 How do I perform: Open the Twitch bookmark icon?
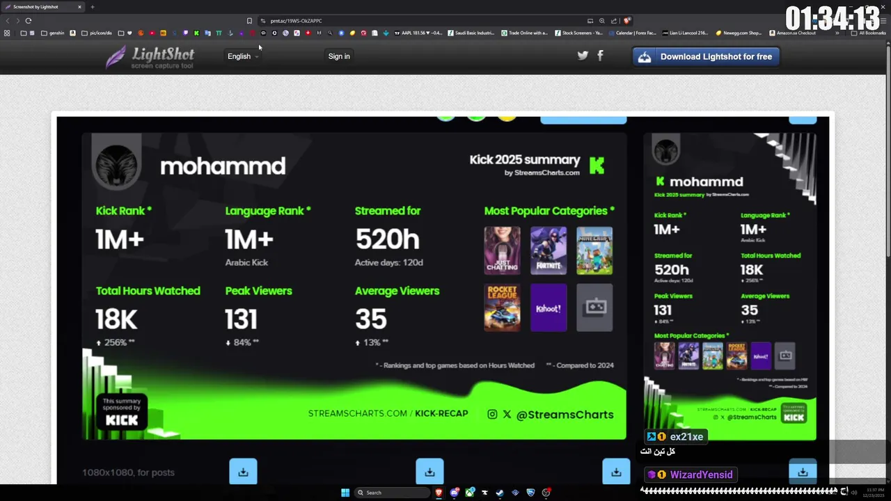coord(185,33)
